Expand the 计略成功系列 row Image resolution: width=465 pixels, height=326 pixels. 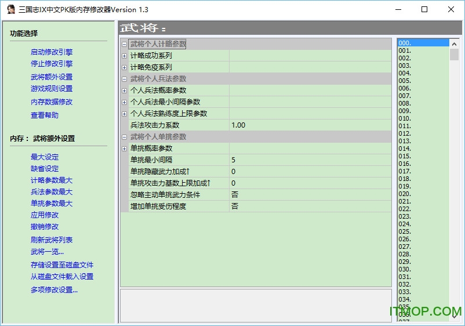124,56
